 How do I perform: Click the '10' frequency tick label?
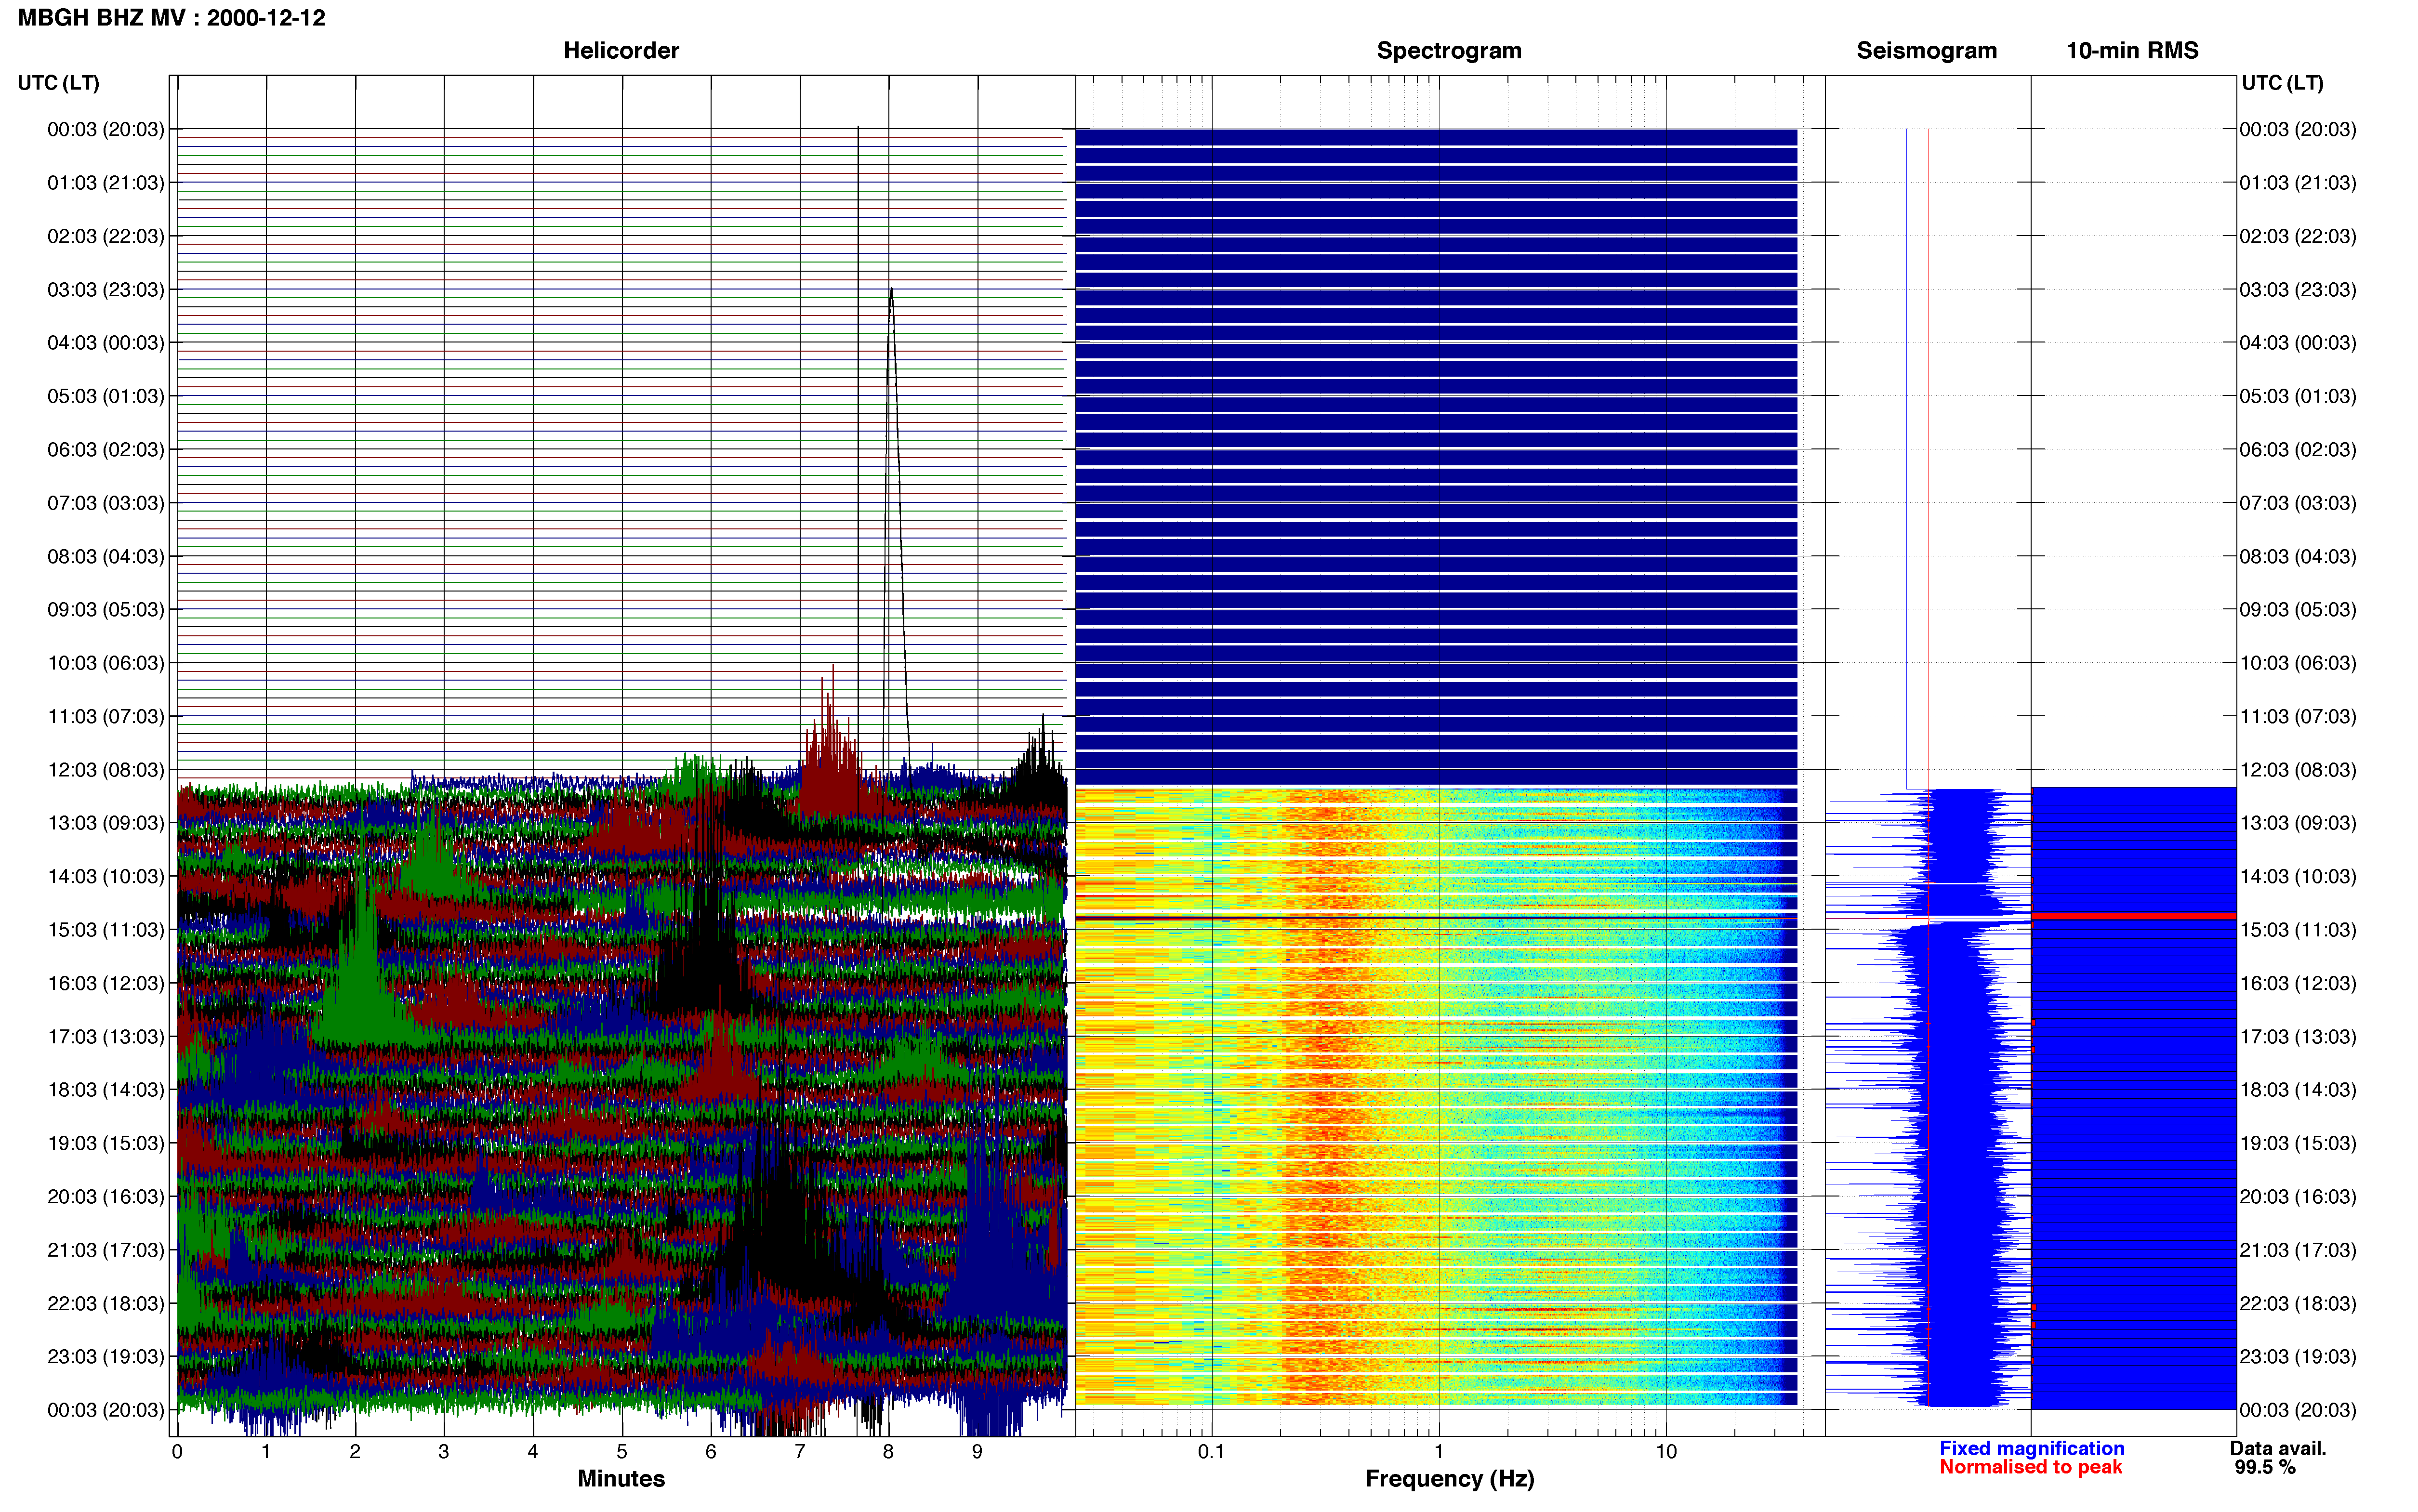[1666, 1452]
